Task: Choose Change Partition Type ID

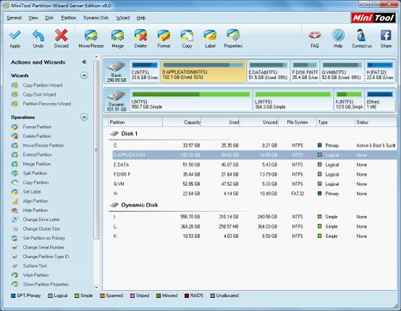Action: (x=46, y=257)
